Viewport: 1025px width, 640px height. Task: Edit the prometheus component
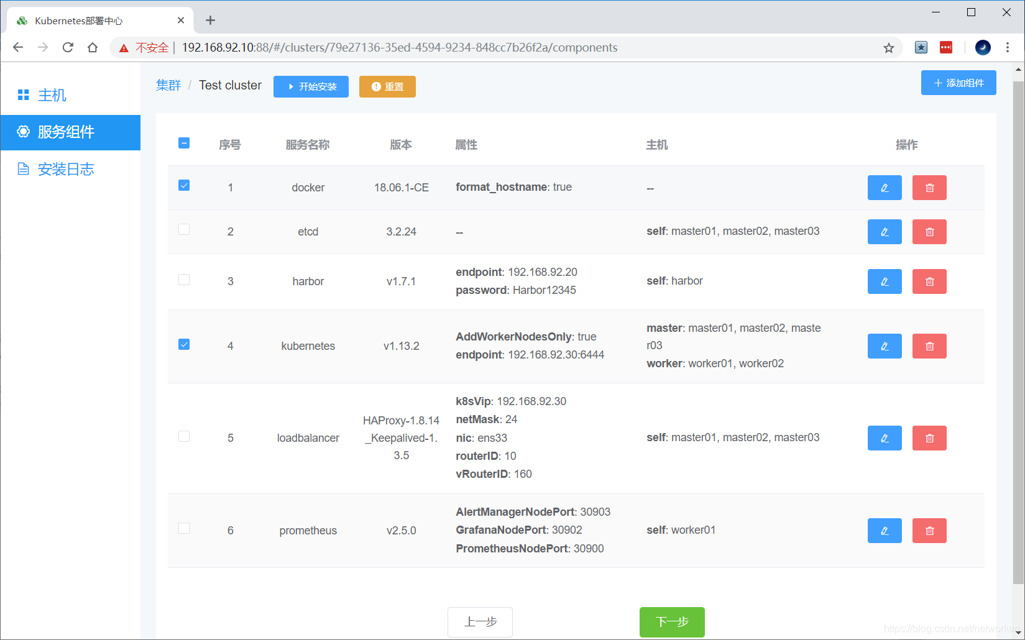885,531
